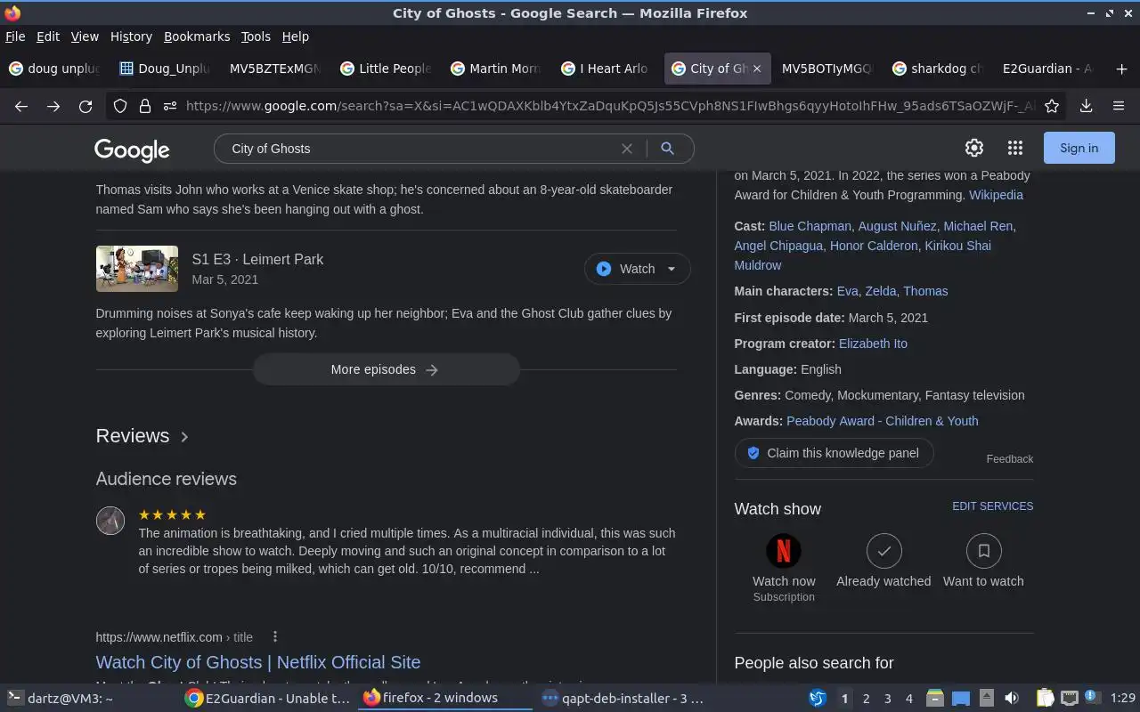Expand More episodes
This screenshot has width=1140, height=712.
386,369
